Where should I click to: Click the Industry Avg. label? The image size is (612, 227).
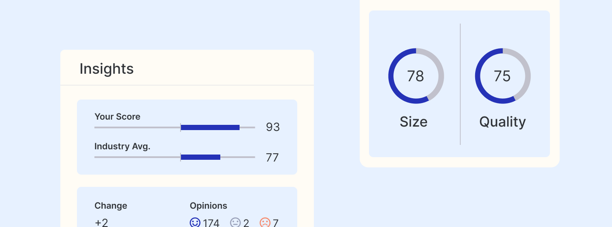[x=122, y=146]
